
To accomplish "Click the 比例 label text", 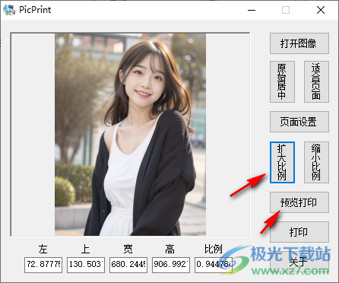I will [x=214, y=250].
